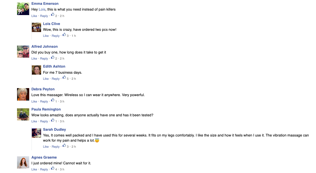
Task: Open Paula Remington's name link
Action: coord(46,109)
